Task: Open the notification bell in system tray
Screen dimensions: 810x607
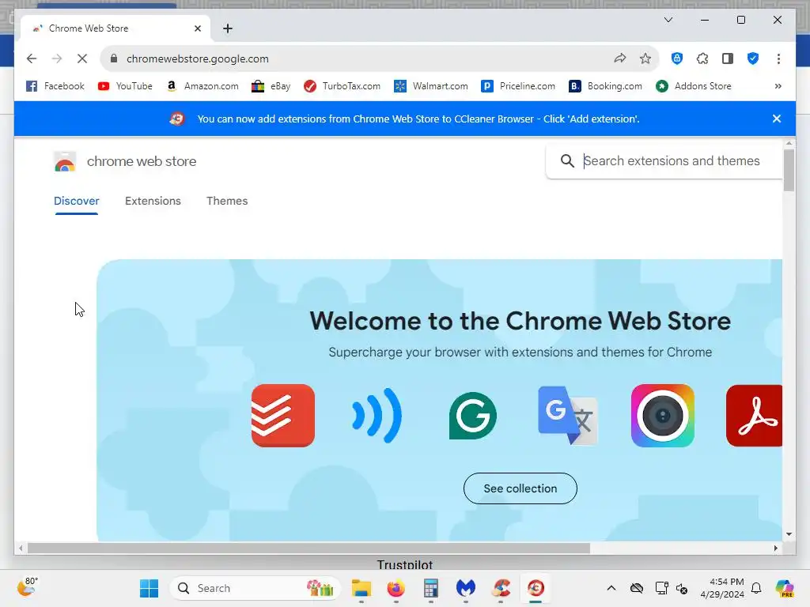Action: [756, 588]
